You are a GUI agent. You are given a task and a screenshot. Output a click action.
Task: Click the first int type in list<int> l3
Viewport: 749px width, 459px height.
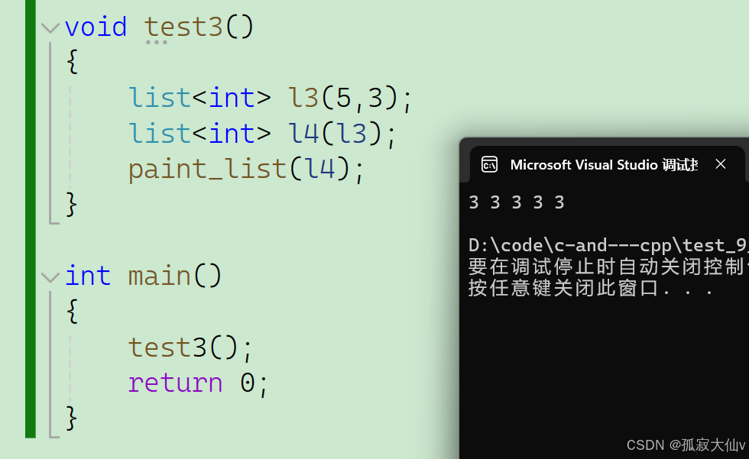point(231,99)
